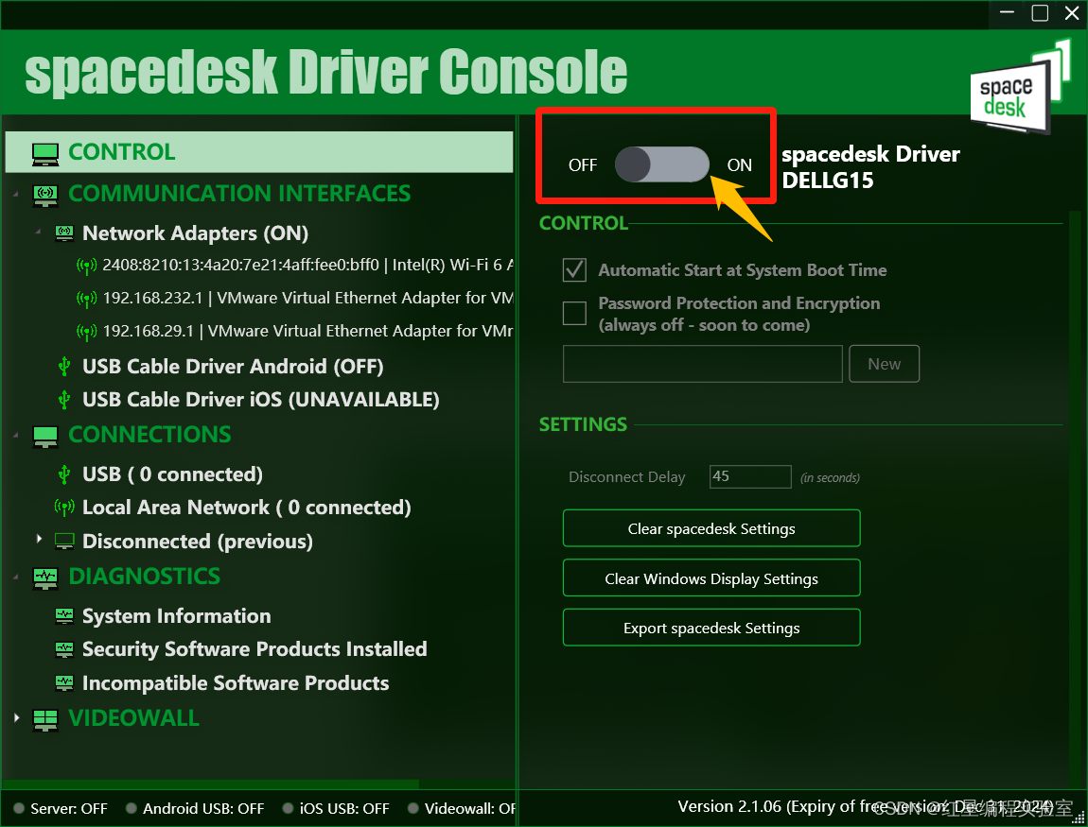Toggle the spacedesk Driver ON/OFF switch
Viewport: 1088px width, 827px height.
click(x=662, y=165)
